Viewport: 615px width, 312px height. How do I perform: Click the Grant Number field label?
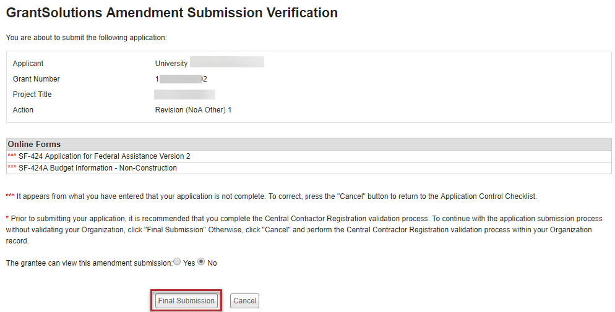click(x=36, y=79)
